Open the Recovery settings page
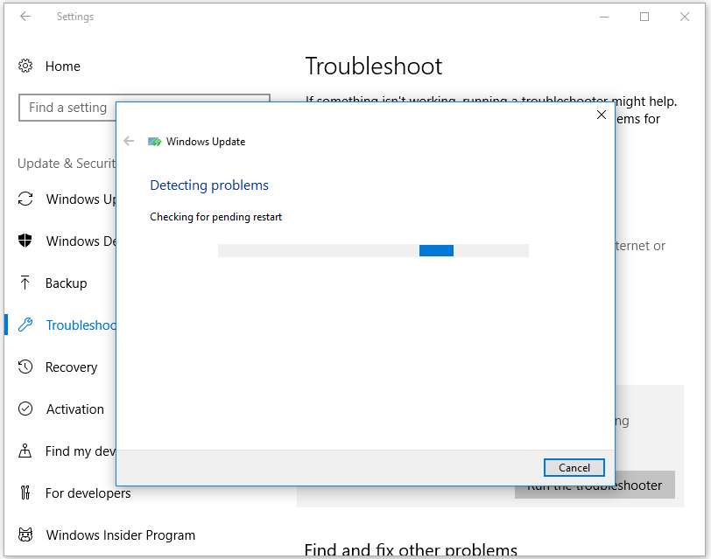711x559 pixels. pyautogui.click(x=72, y=367)
